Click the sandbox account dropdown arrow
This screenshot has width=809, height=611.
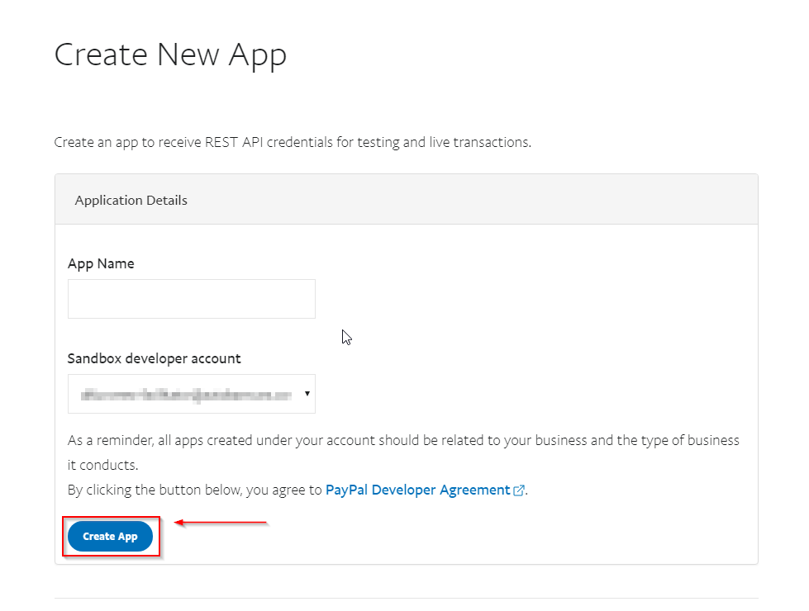(307, 394)
